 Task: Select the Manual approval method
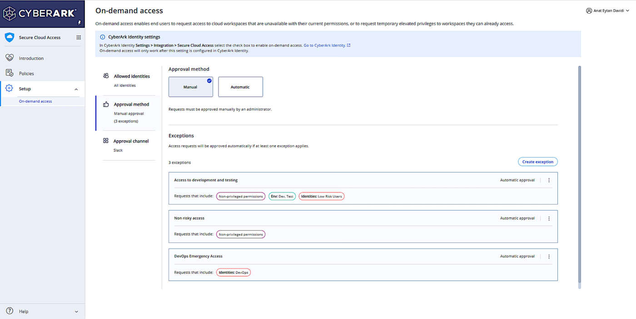point(190,87)
